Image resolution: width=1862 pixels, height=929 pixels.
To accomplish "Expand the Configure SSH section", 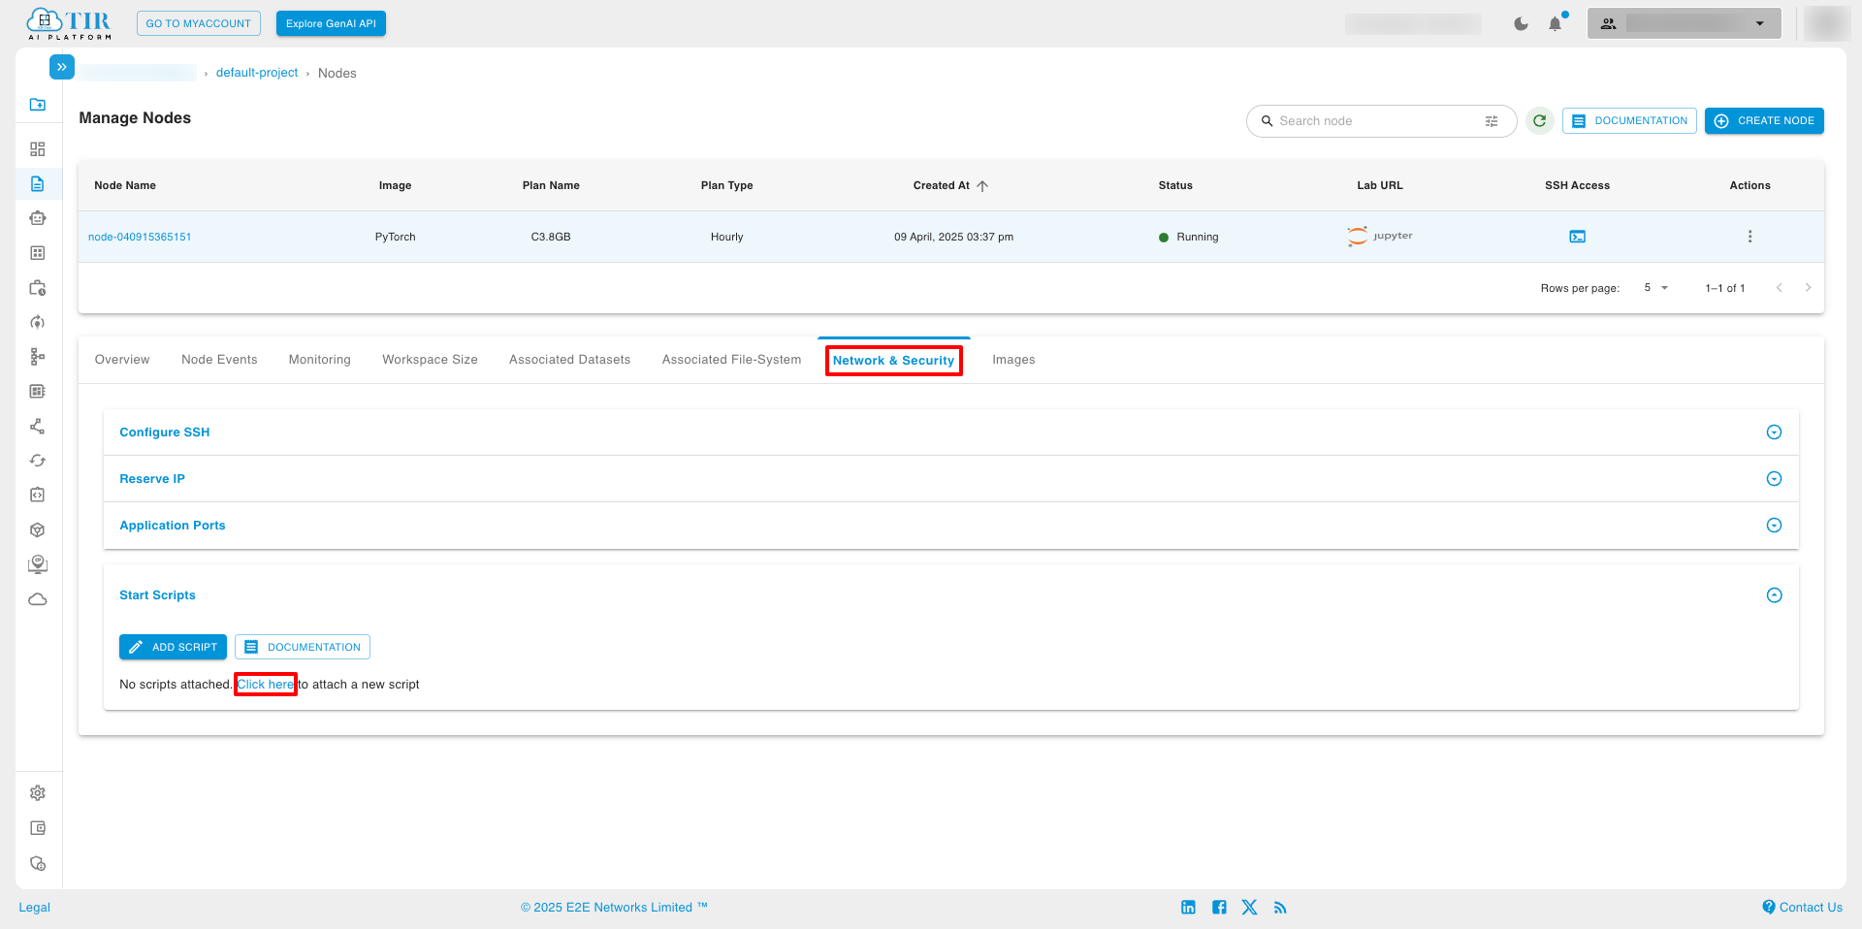I will [x=1774, y=432].
